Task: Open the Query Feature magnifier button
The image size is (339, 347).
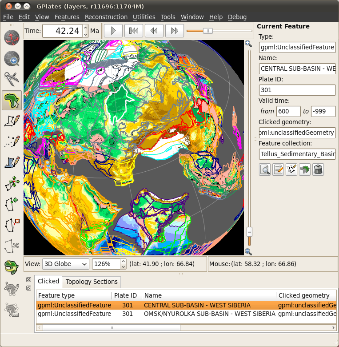Action: (x=265, y=169)
